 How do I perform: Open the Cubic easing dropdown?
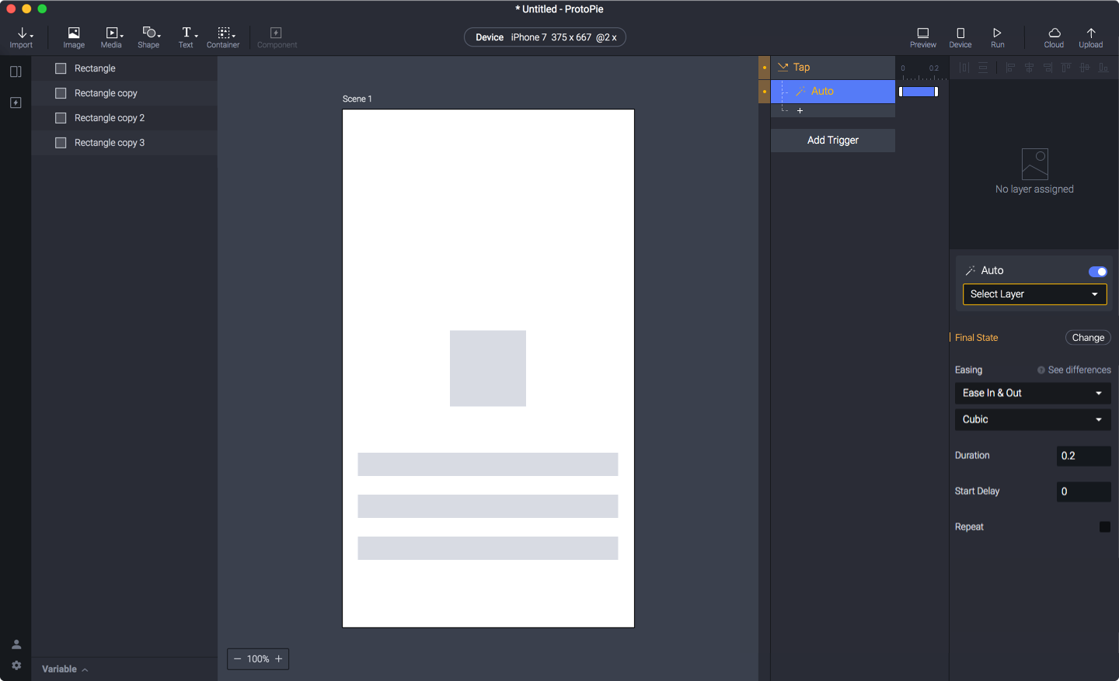[x=1033, y=419]
